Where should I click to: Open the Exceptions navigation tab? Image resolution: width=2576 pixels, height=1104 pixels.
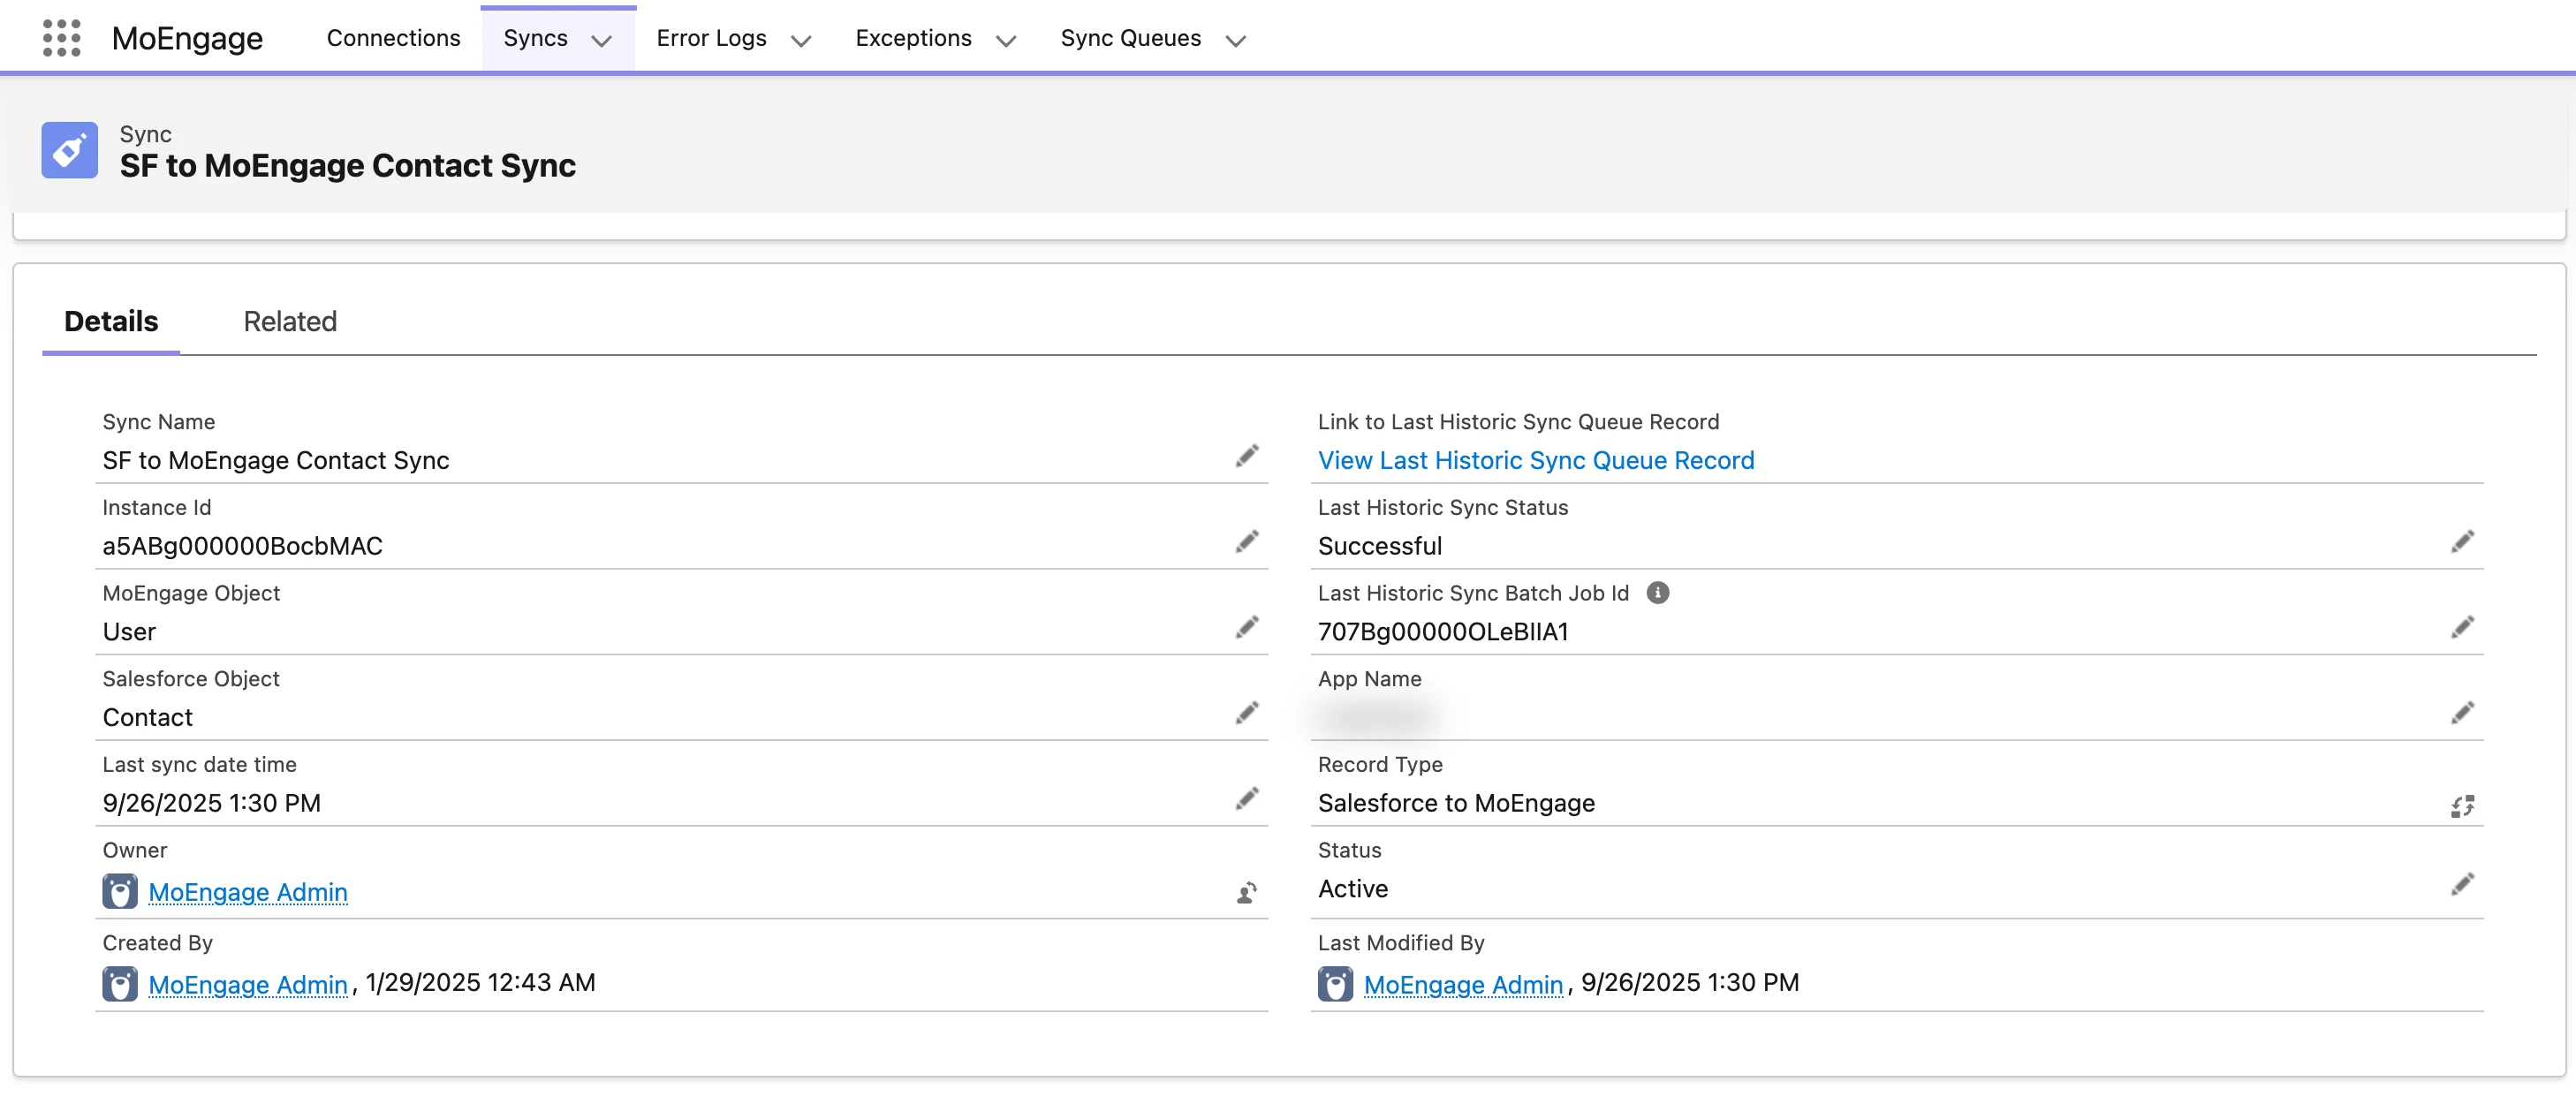coord(913,38)
